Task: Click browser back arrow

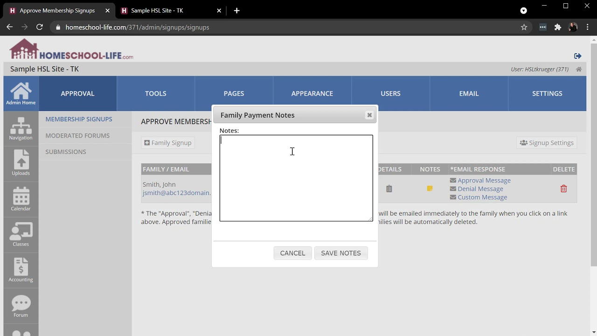Action: [x=9, y=27]
